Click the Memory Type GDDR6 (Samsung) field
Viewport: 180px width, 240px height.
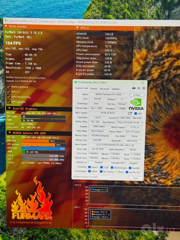100,136
